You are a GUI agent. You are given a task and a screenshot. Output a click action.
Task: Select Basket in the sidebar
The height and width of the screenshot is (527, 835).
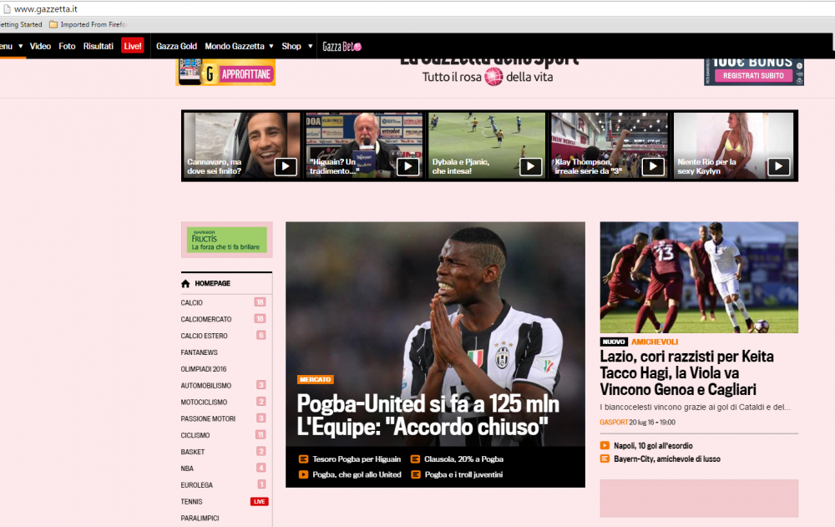(x=193, y=451)
